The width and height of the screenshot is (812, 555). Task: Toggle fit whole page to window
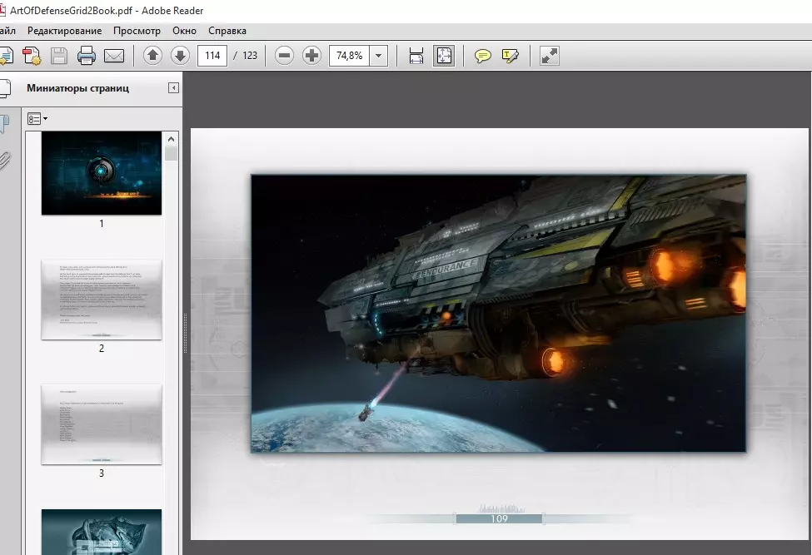pos(444,56)
